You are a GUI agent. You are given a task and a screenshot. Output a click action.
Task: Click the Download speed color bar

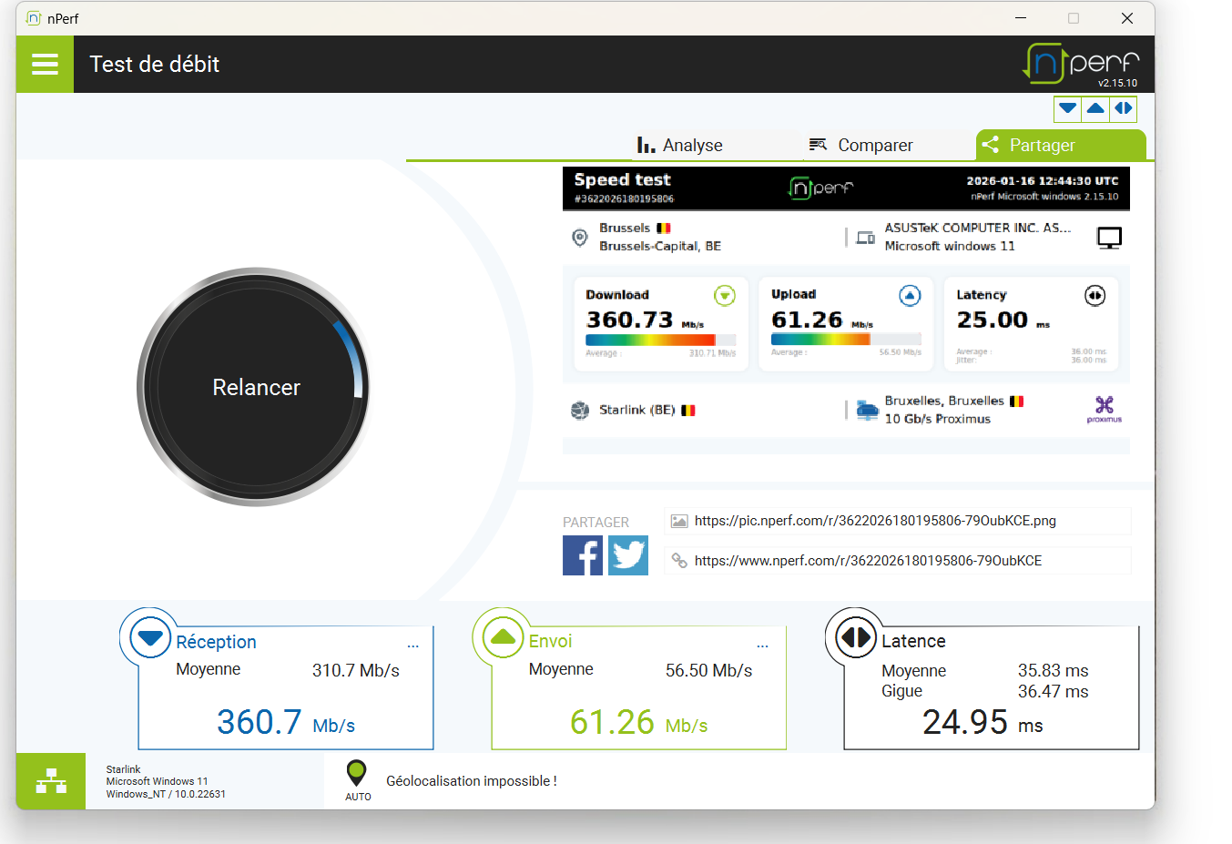click(661, 340)
